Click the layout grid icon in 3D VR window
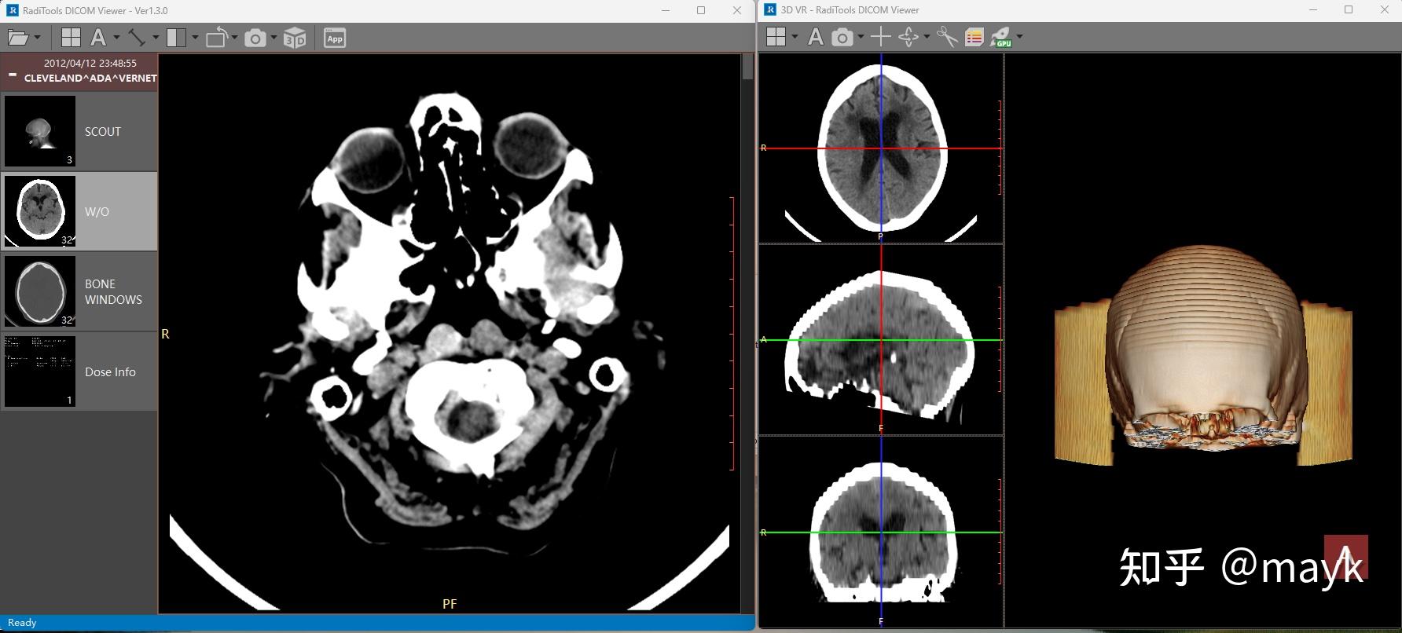 pyautogui.click(x=776, y=36)
